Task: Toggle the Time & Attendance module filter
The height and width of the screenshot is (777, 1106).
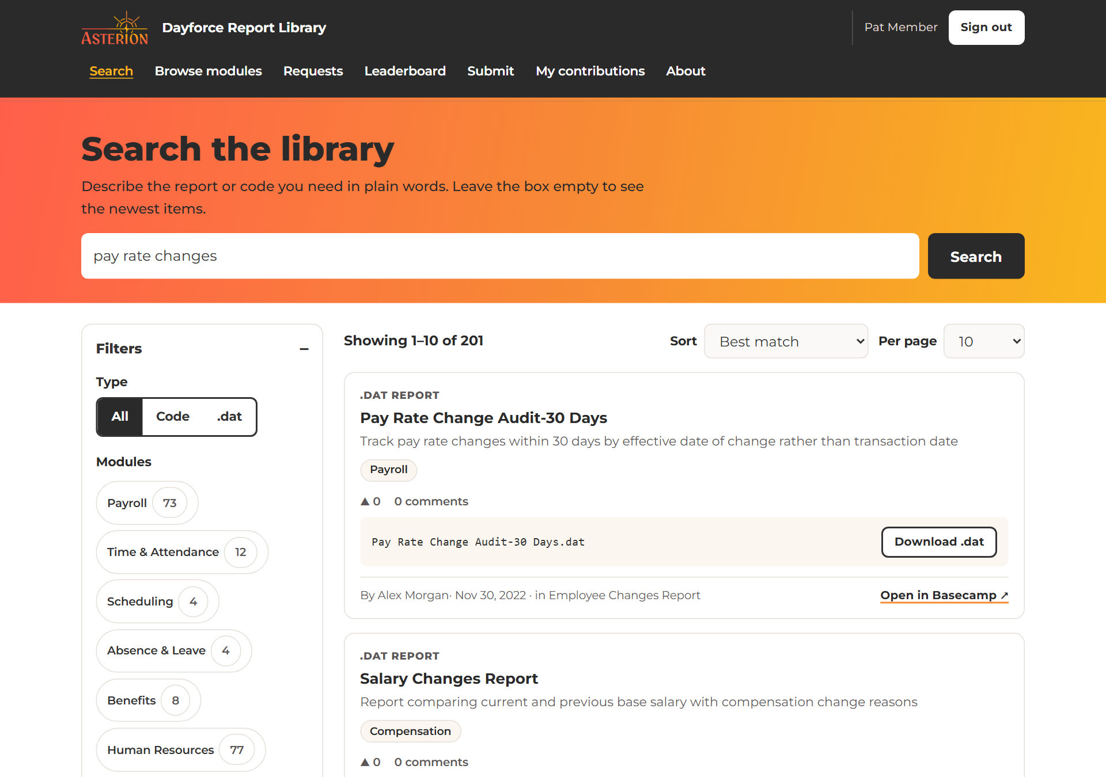Action: pyautogui.click(x=182, y=552)
